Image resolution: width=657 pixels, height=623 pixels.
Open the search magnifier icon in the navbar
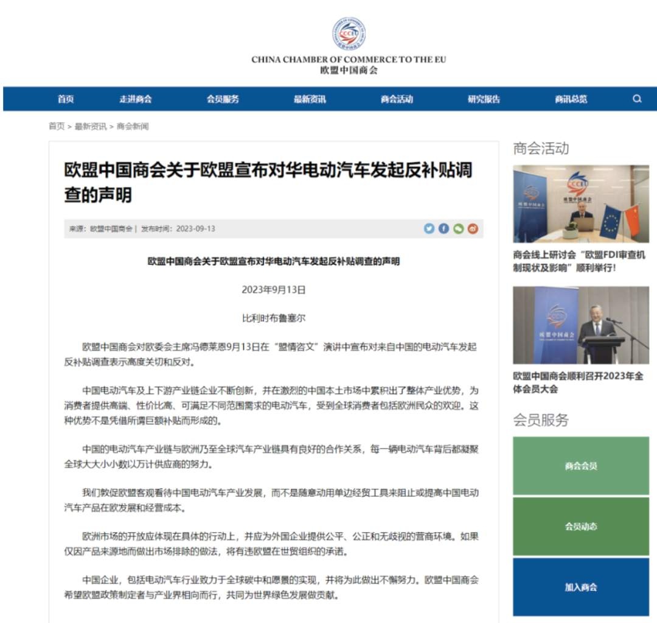coord(637,99)
